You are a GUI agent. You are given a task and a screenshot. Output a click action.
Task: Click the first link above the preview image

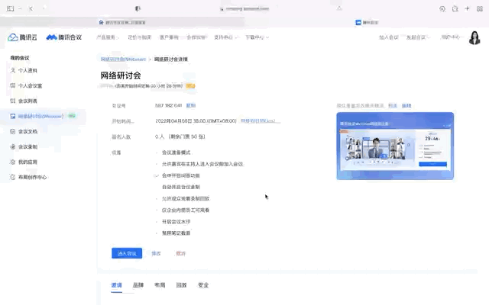(x=393, y=105)
